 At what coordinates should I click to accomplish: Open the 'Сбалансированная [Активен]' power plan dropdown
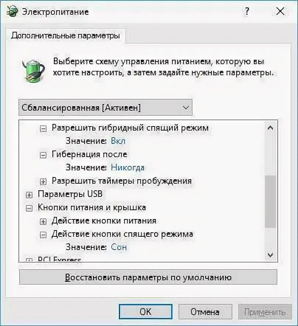105,107
